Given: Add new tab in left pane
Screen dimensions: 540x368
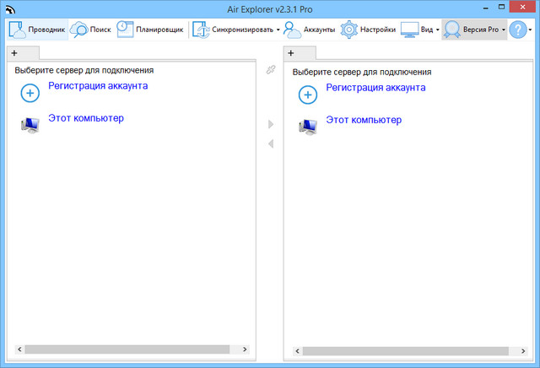Looking at the screenshot, I should (x=13, y=53).
